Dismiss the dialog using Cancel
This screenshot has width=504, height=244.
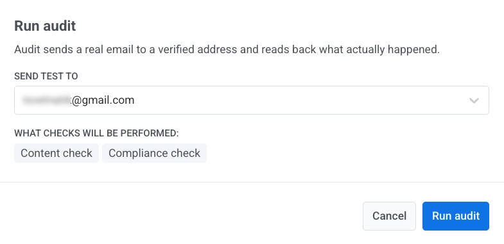click(389, 216)
